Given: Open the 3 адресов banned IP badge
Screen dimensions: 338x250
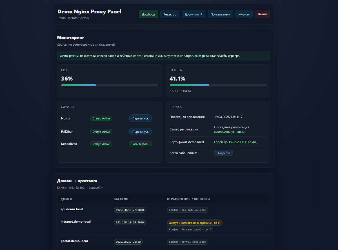Looking at the screenshot, I should point(223,153).
